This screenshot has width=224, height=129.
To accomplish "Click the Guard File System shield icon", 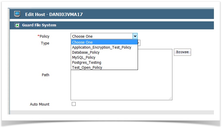I will coord(17,25).
